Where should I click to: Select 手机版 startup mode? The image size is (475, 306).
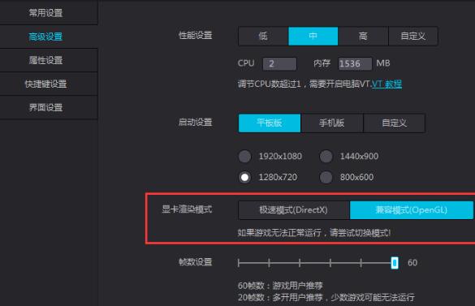pos(332,123)
